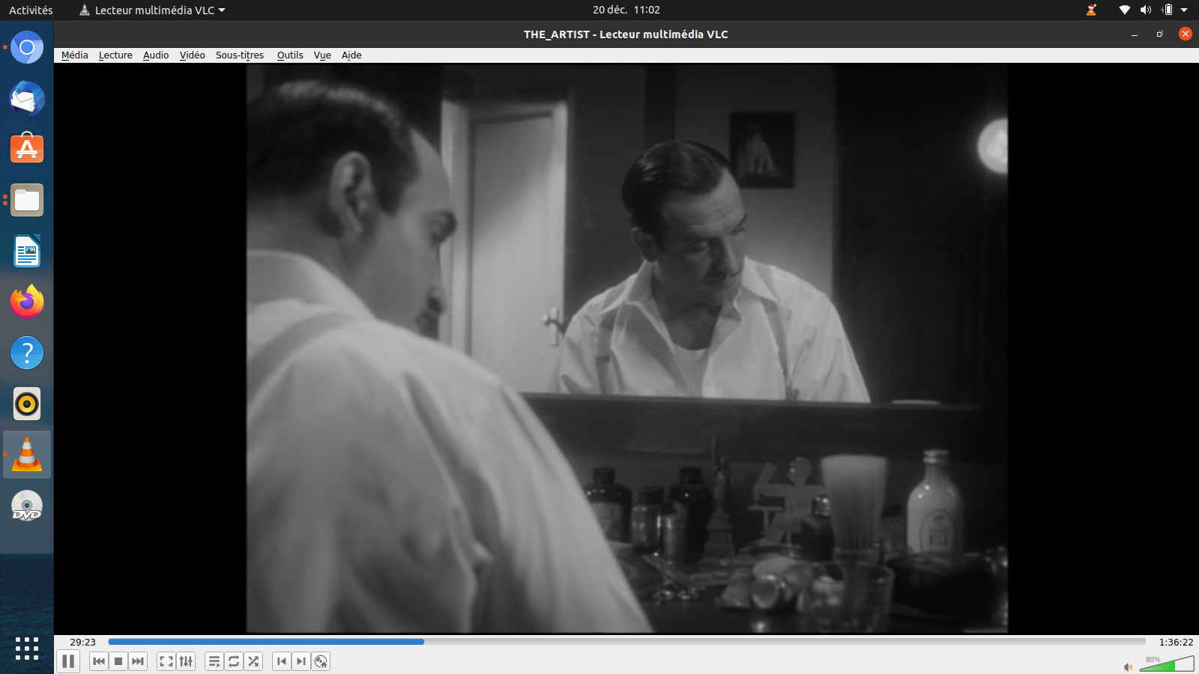
Task: Toggle fullscreen video mode
Action: 166,661
